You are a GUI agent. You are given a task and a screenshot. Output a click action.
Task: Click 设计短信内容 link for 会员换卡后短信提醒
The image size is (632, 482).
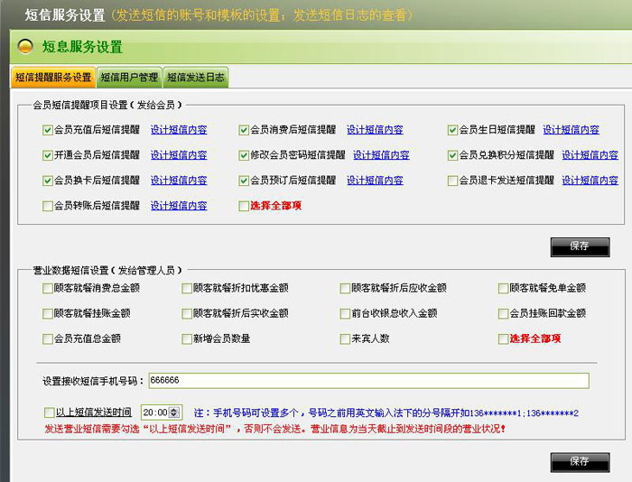point(179,181)
